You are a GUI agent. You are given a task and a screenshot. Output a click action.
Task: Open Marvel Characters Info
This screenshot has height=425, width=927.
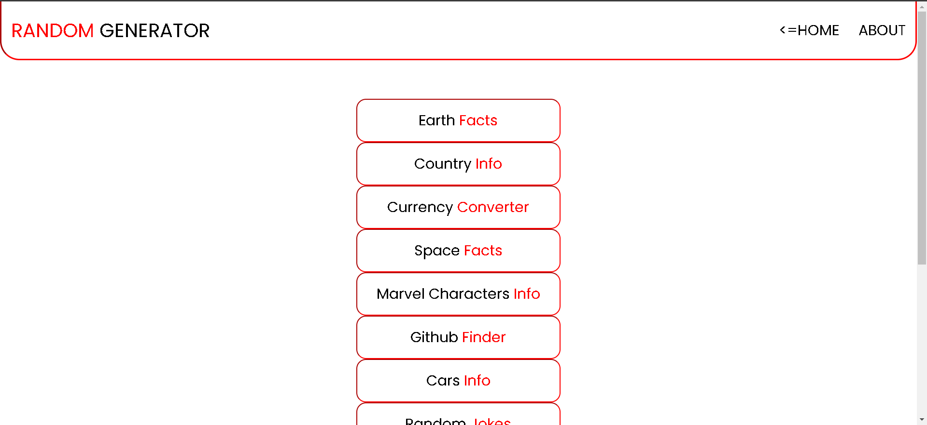pos(458,294)
